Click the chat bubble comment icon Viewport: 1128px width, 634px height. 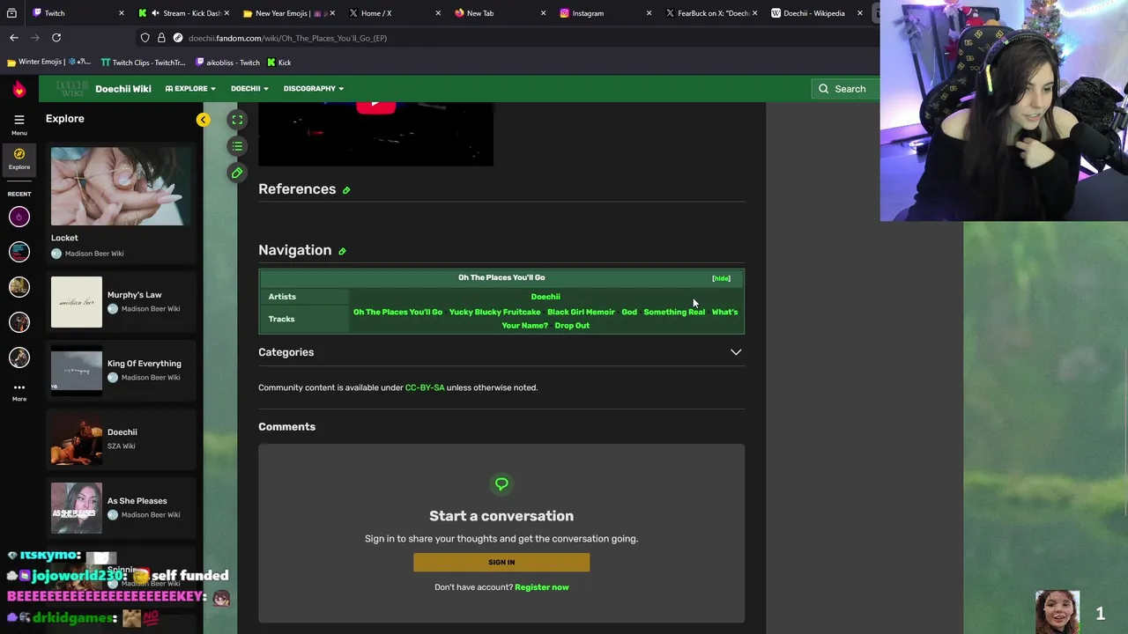(x=501, y=484)
